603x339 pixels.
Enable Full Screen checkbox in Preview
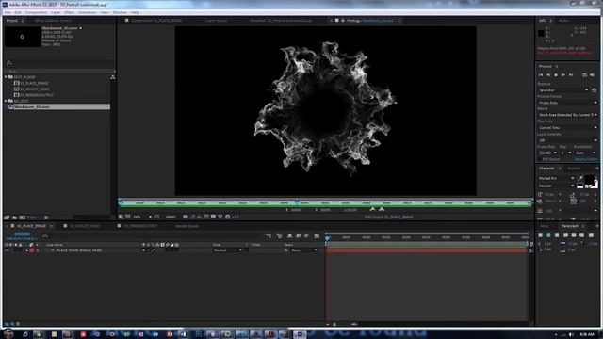click(x=540, y=159)
